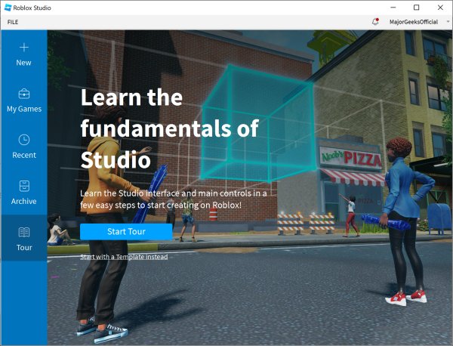
Task: Click the Roblox Studio logo in title bar
Action: click(8, 8)
